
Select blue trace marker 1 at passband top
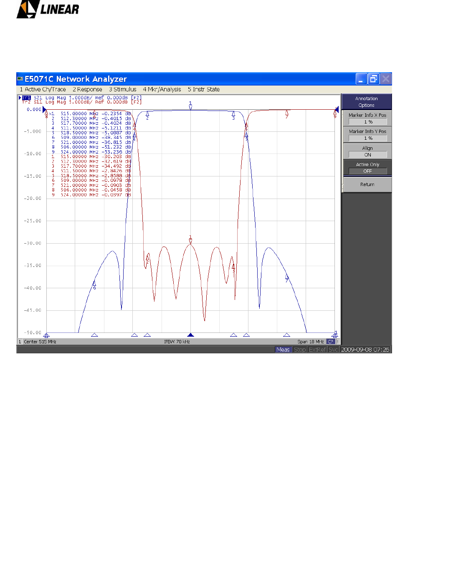tap(190, 105)
